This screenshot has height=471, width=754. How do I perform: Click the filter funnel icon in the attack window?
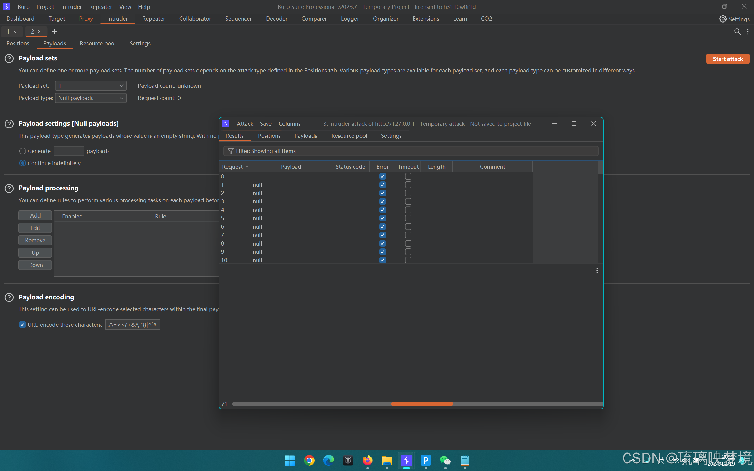click(x=231, y=151)
